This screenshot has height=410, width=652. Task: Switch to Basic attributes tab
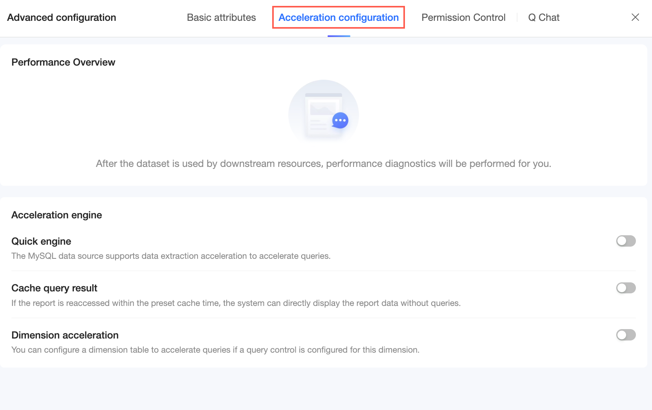(x=221, y=18)
